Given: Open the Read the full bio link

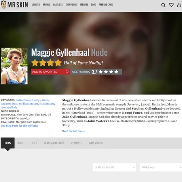Looking at the screenshot, I should (x=74, y=131).
